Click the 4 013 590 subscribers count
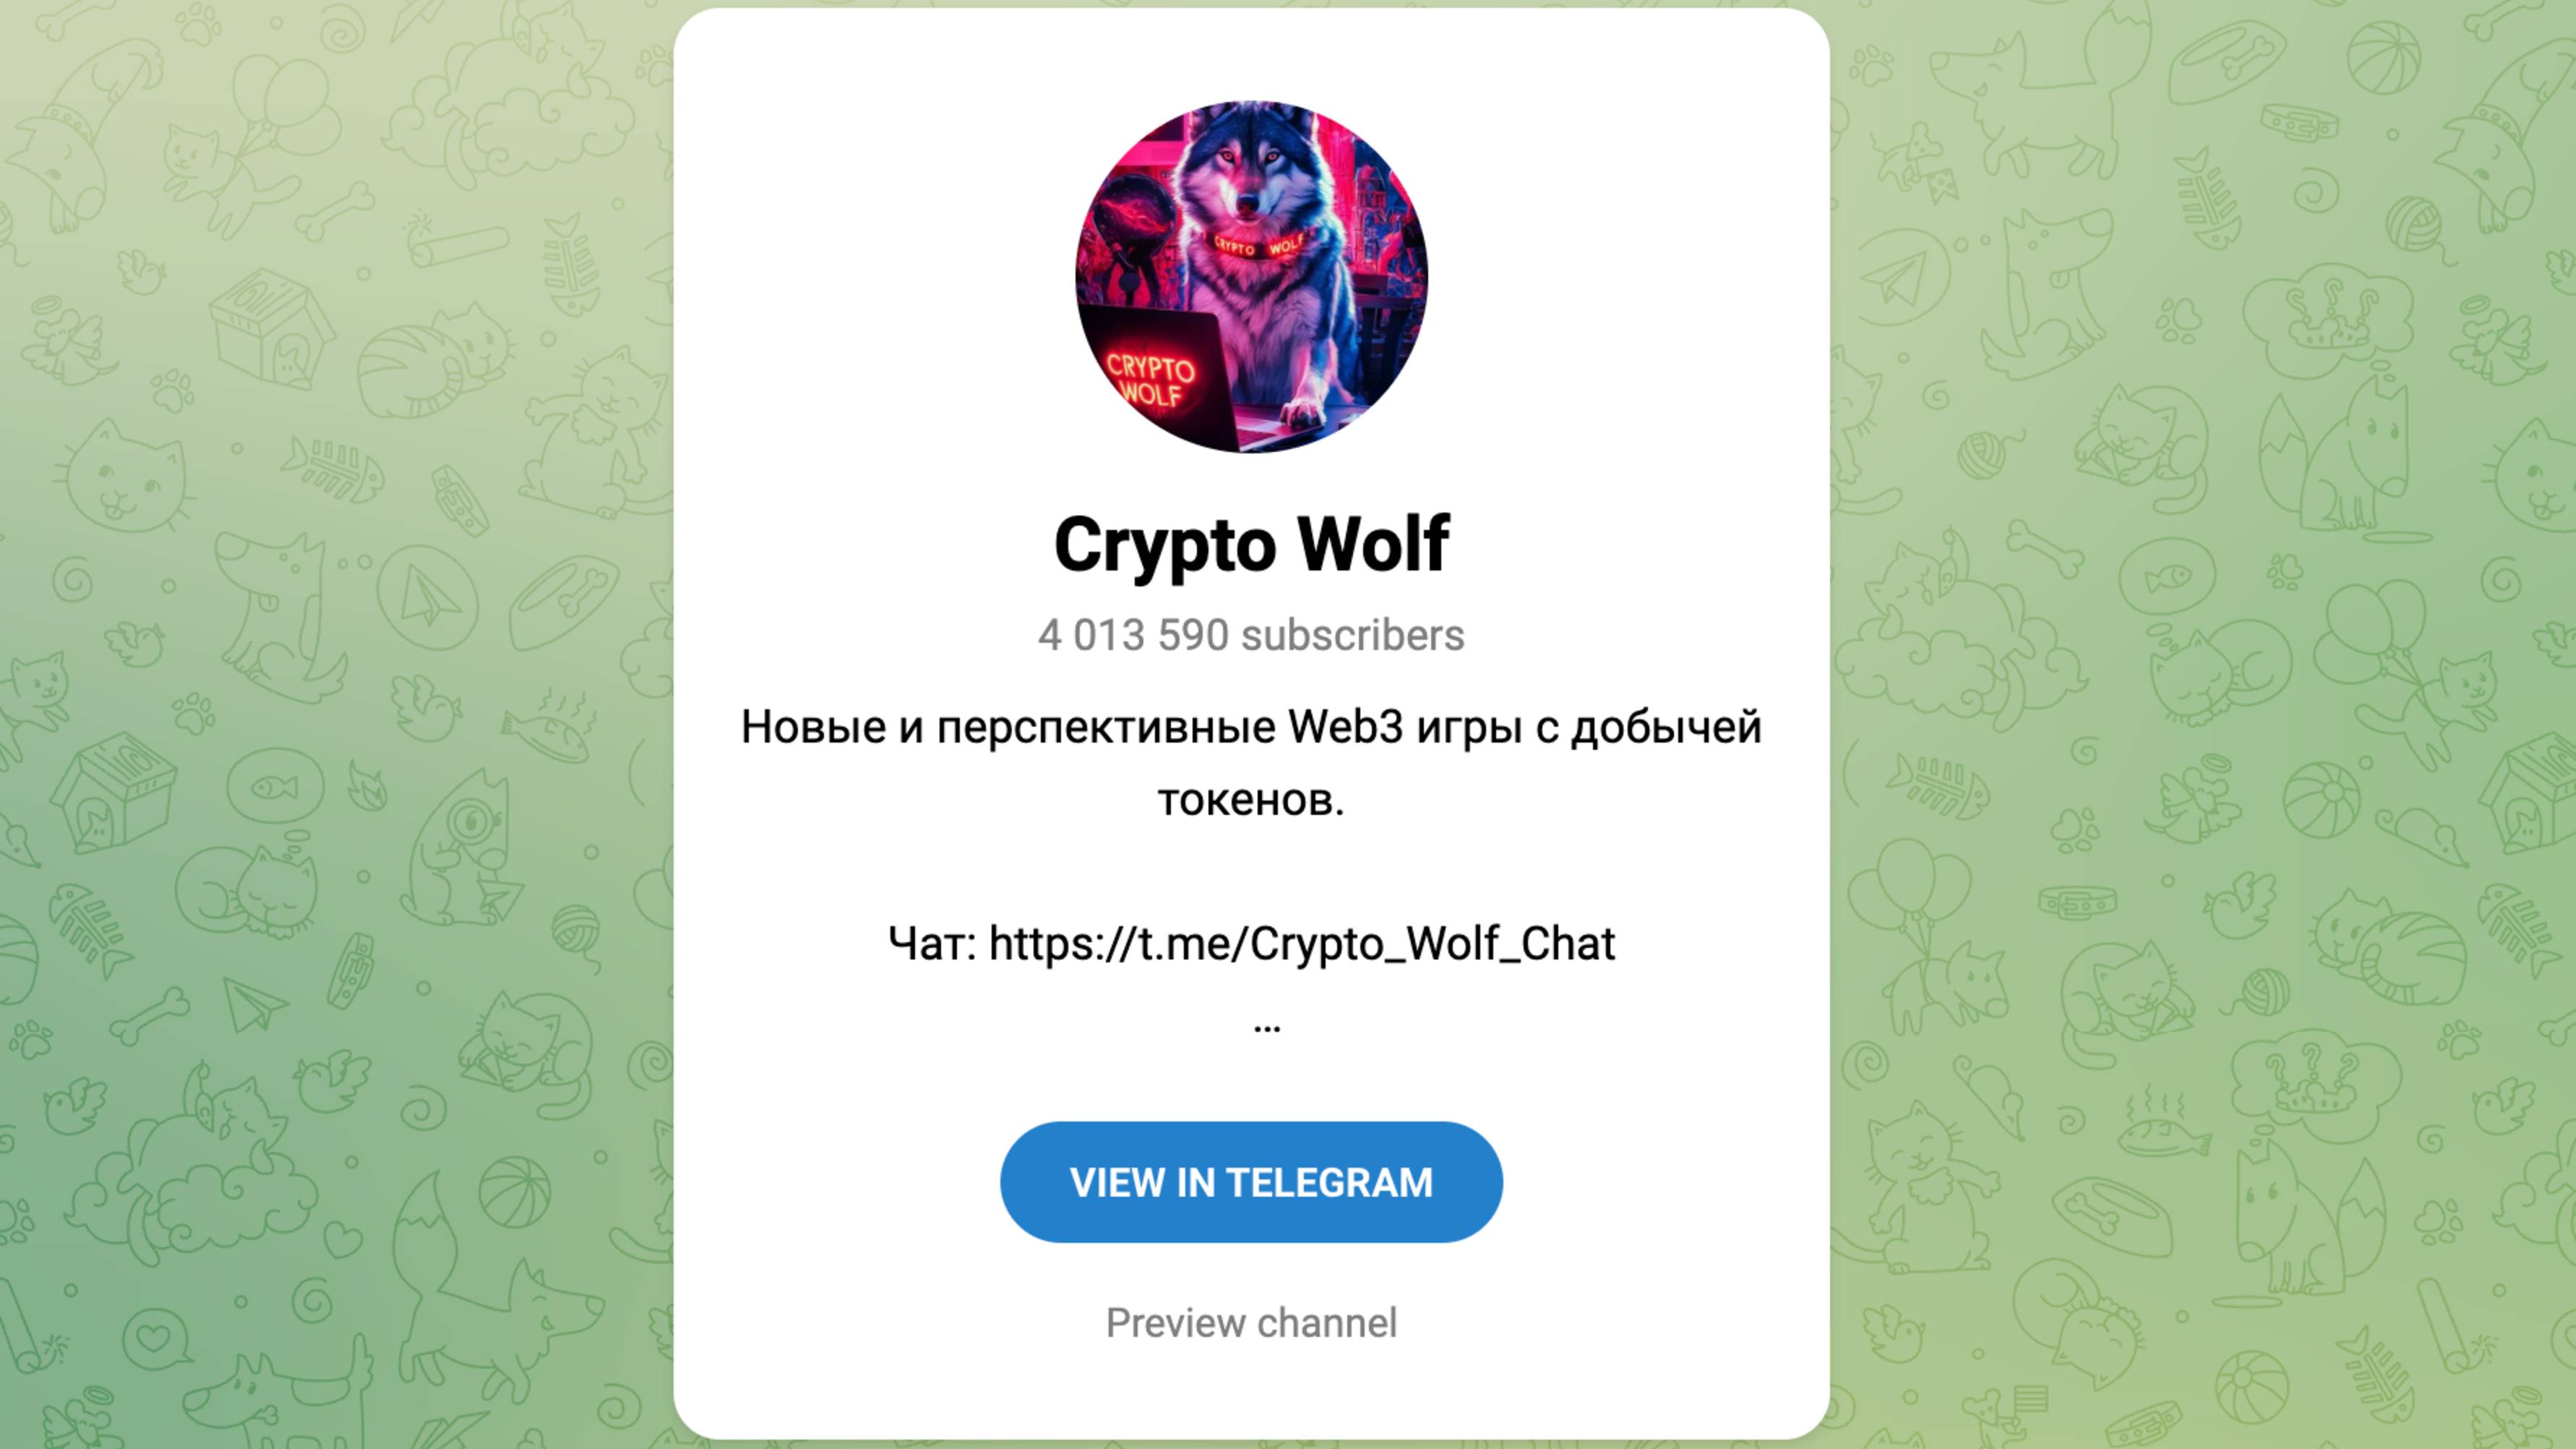This screenshot has height=1449, width=2576. 1251,636
